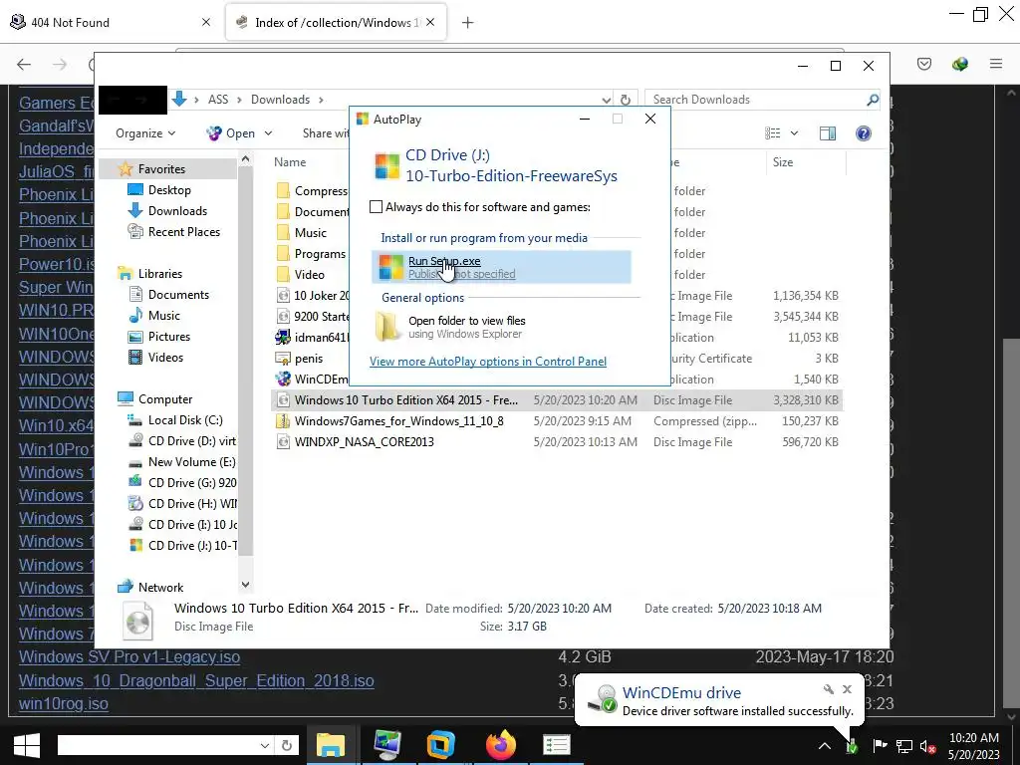Switch to 'Index of /collection/Windows' tab
Viewport: 1020px width, 765px height.
coord(336,22)
